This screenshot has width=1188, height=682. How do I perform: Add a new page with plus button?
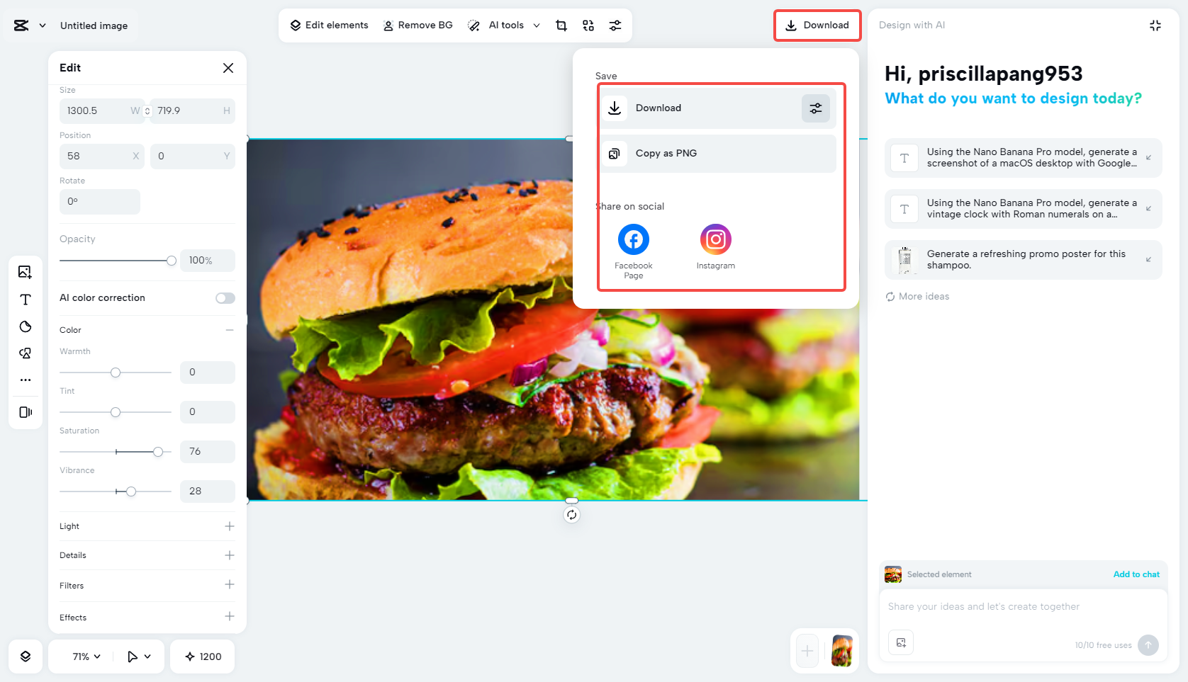point(807,651)
